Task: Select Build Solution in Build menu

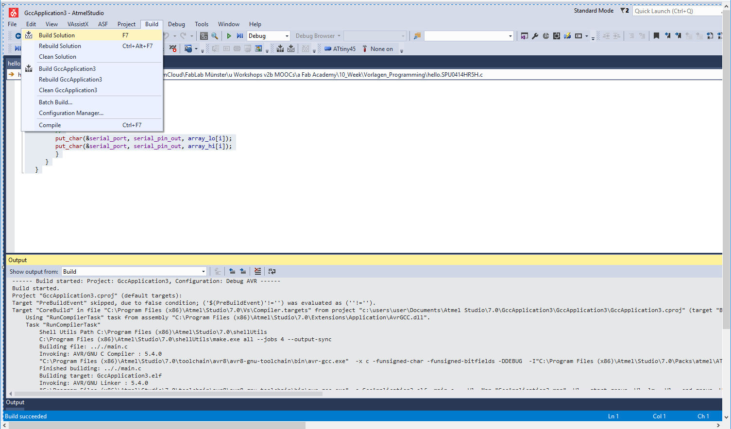Action: (92, 35)
